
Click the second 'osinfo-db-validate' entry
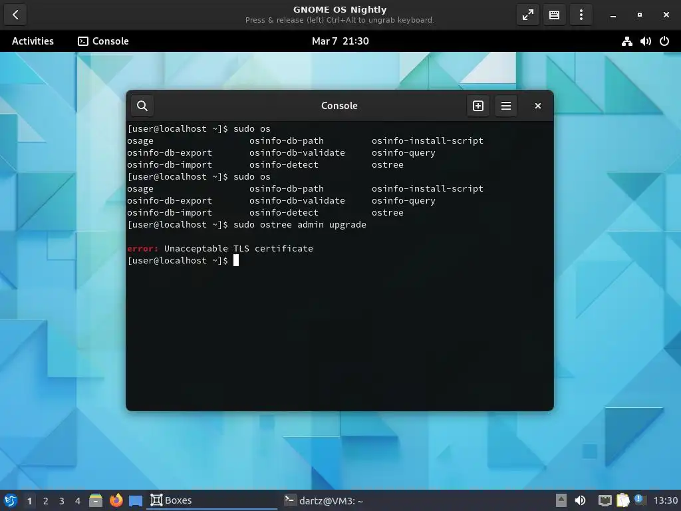pyautogui.click(x=297, y=201)
